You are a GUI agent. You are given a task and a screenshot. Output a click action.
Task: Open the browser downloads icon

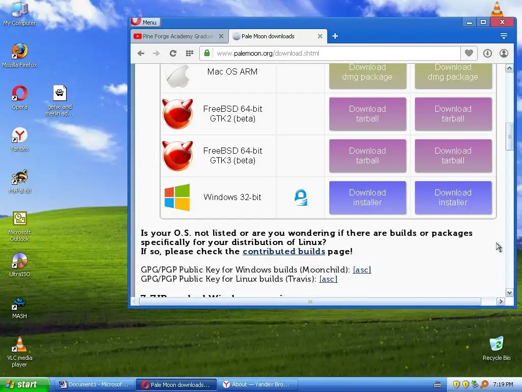tap(487, 53)
